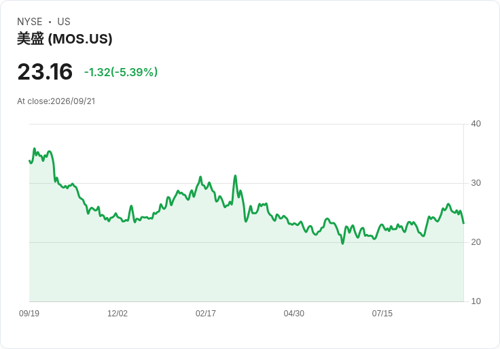
Task: Click the 02/17 x-axis date label
Action: pos(206,314)
